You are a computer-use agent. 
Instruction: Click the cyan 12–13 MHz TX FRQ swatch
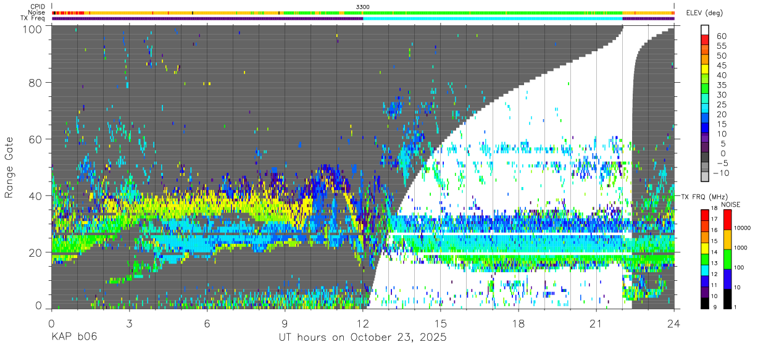(704, 269)
